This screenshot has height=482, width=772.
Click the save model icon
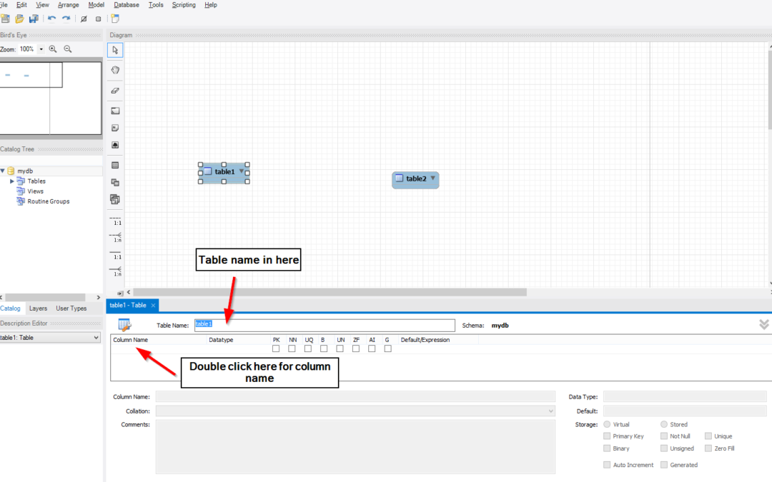[33, 19]
